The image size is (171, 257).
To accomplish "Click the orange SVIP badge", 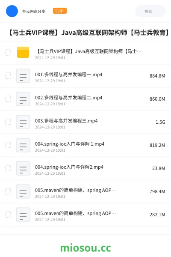I will (60, 11).
